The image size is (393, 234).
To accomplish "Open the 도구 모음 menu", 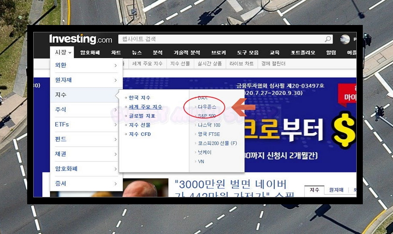I will pyautogui.click(x=248, y=53).
